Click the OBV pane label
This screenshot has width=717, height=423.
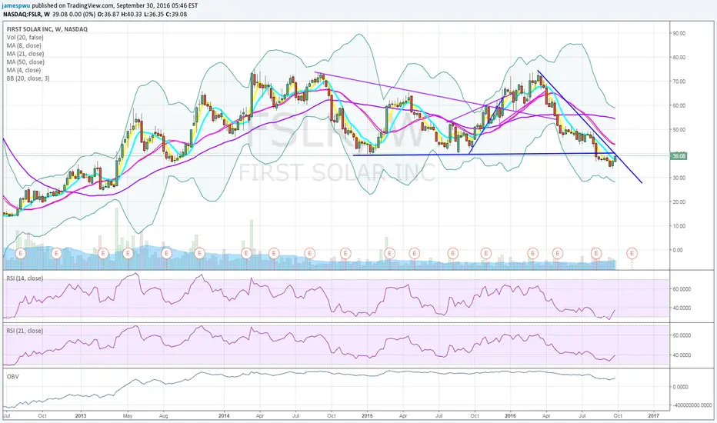(x=12, y=376)
